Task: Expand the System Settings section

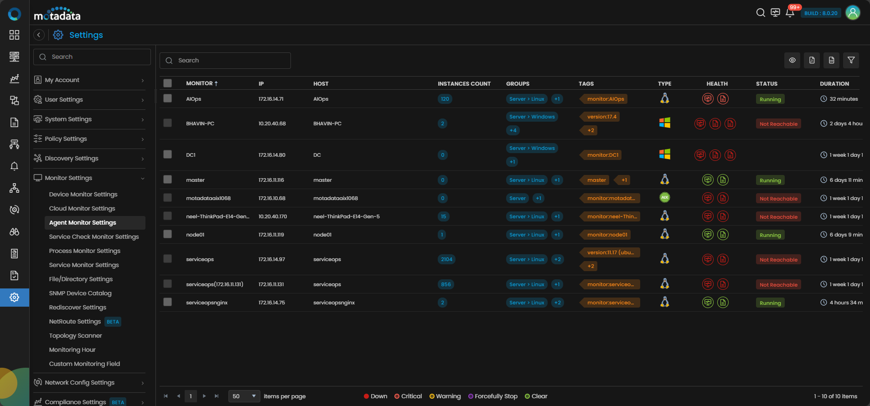Action: (x=89, y=119)
